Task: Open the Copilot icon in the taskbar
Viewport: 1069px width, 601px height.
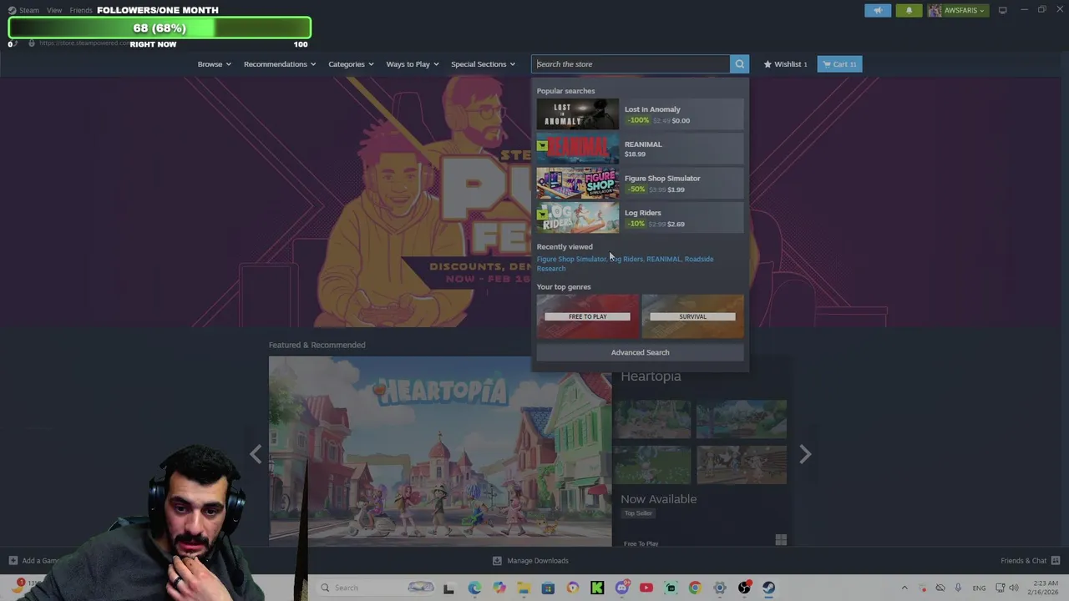Action: 499,588
